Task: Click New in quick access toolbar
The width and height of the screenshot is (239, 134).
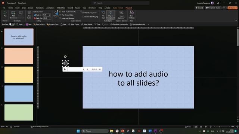Action: pyautogui.click(x=63, y=24)
